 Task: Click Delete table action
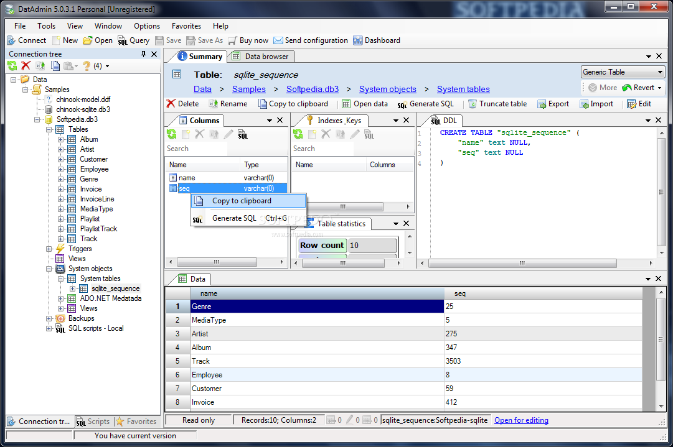click(183, 104)
